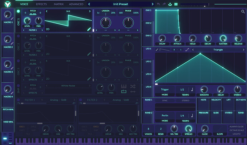Click the undo arrow icon
Image resolution: width=247 pixels, height=145 pixels.
click(158, 4)
